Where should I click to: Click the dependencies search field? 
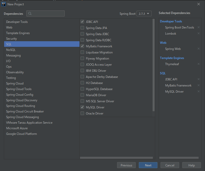(x=45, y=13)
